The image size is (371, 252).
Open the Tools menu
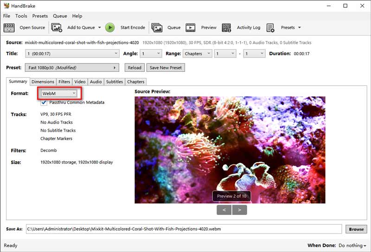(21, 16)
